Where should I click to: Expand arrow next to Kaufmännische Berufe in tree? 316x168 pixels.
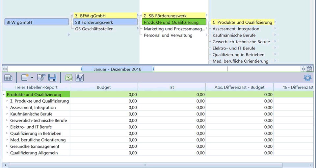click(x=275, y=35)
